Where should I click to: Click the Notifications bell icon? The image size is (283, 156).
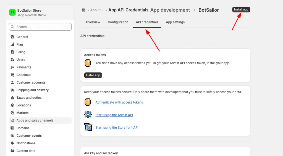point(12,143)
